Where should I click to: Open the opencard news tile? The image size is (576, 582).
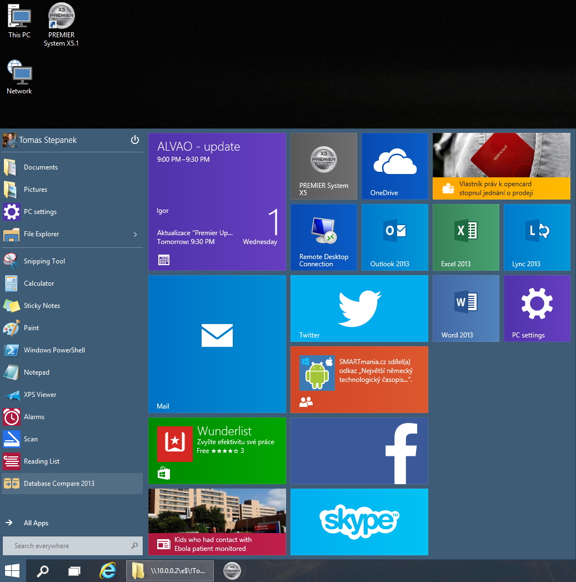point(502,166)
